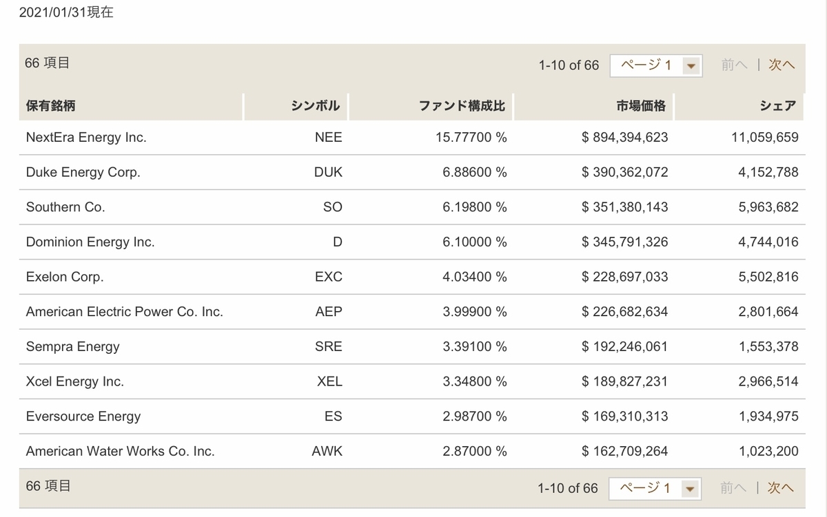Viewport: 827px width, 517px height.
Task: Select American Water Works Co. Inc. name
Action: pyautogui.click(x=120, y=452)
